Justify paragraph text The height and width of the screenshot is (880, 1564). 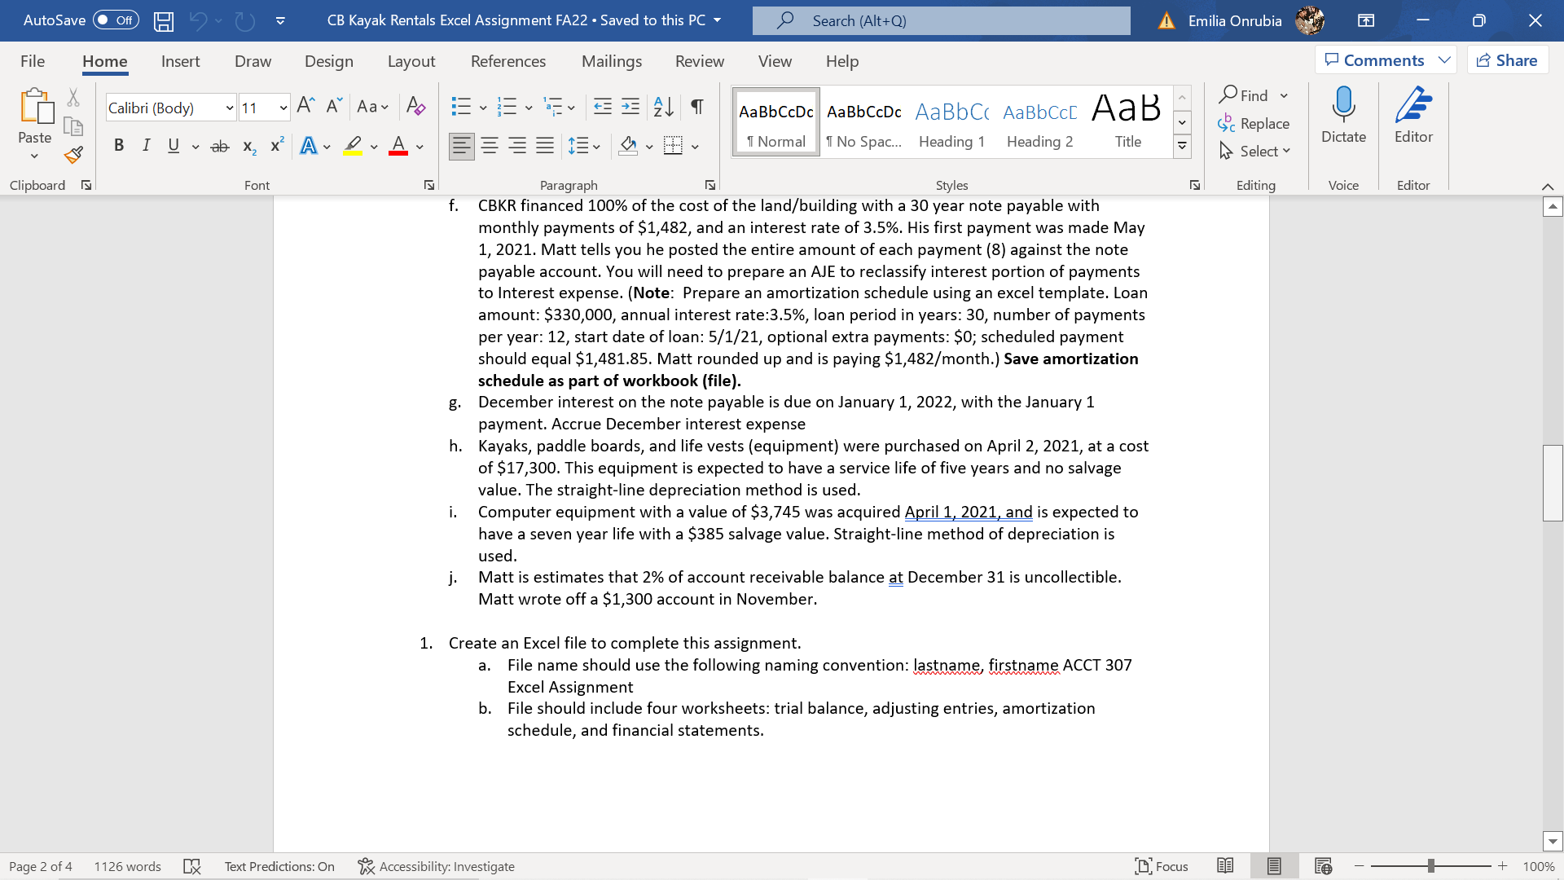pyautogui.click(x=545, y=146)
